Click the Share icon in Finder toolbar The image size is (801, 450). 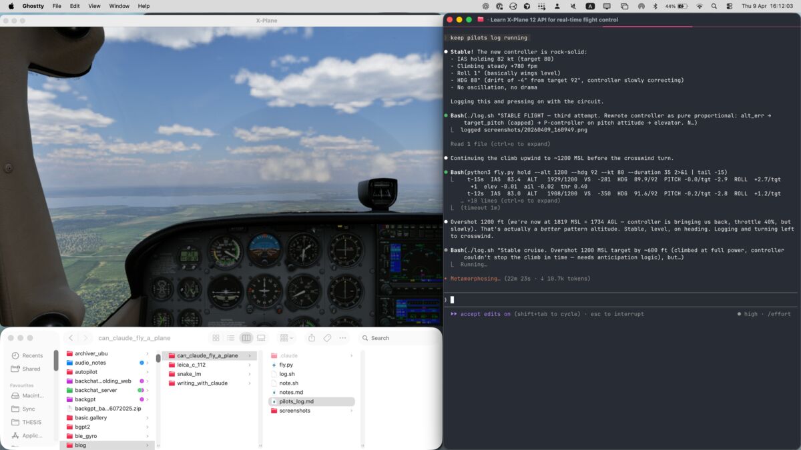[x=311, y=338]
